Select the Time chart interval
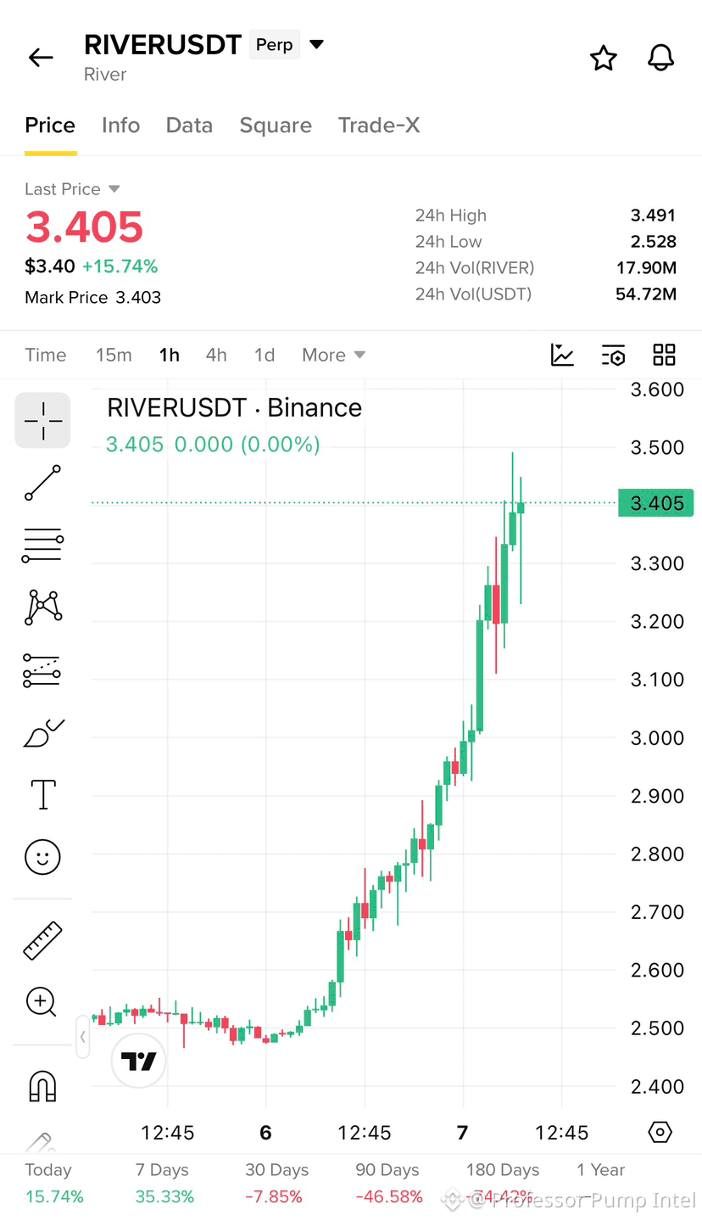 coord(46,355)
